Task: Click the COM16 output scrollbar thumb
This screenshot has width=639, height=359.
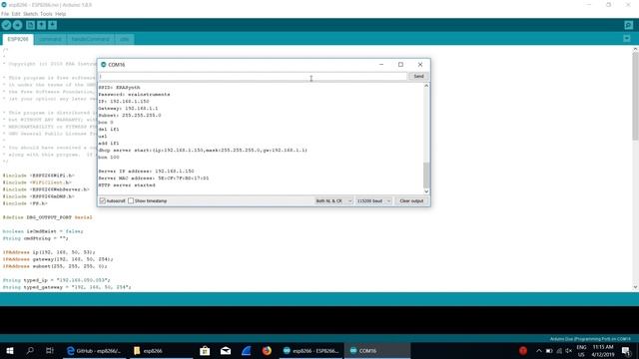Action: pyautogui.click(x=426, y=176)
